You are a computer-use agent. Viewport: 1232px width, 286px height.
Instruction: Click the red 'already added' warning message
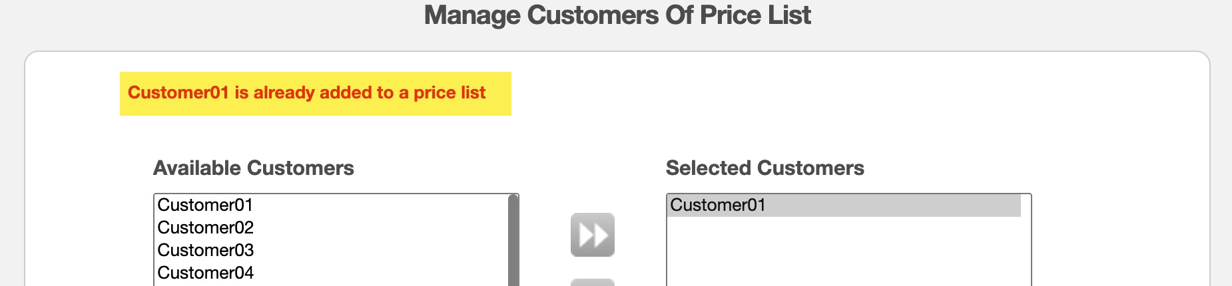(306, 92)
